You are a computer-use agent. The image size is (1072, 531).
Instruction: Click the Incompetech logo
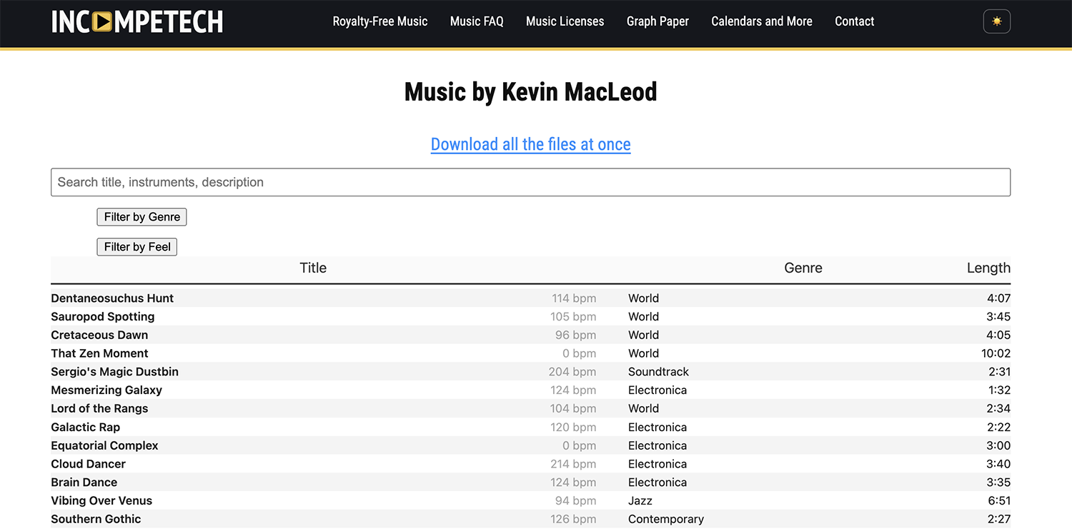(x=137, y=21)
